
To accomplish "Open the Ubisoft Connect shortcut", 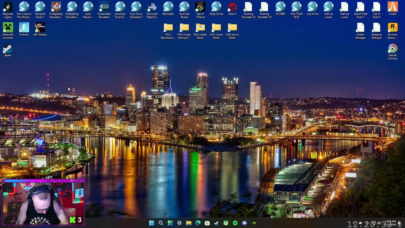I will click(x=393, y=52).
